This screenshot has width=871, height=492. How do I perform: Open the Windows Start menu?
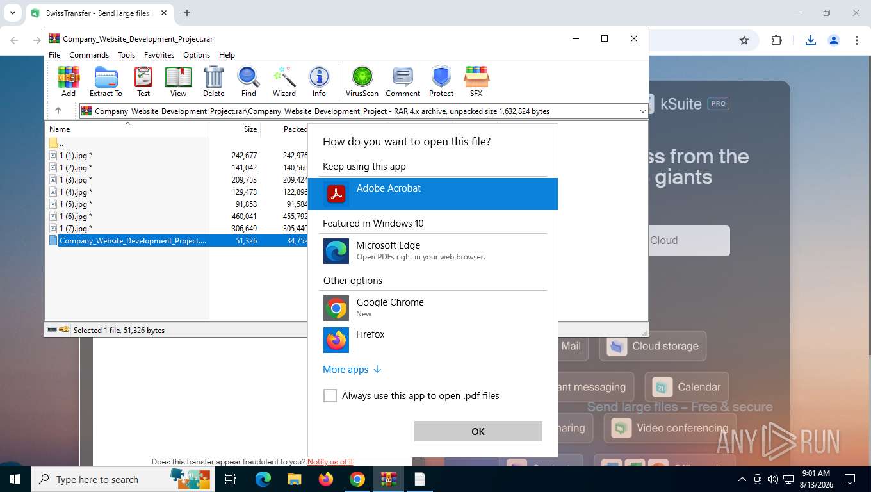point(15,479)
